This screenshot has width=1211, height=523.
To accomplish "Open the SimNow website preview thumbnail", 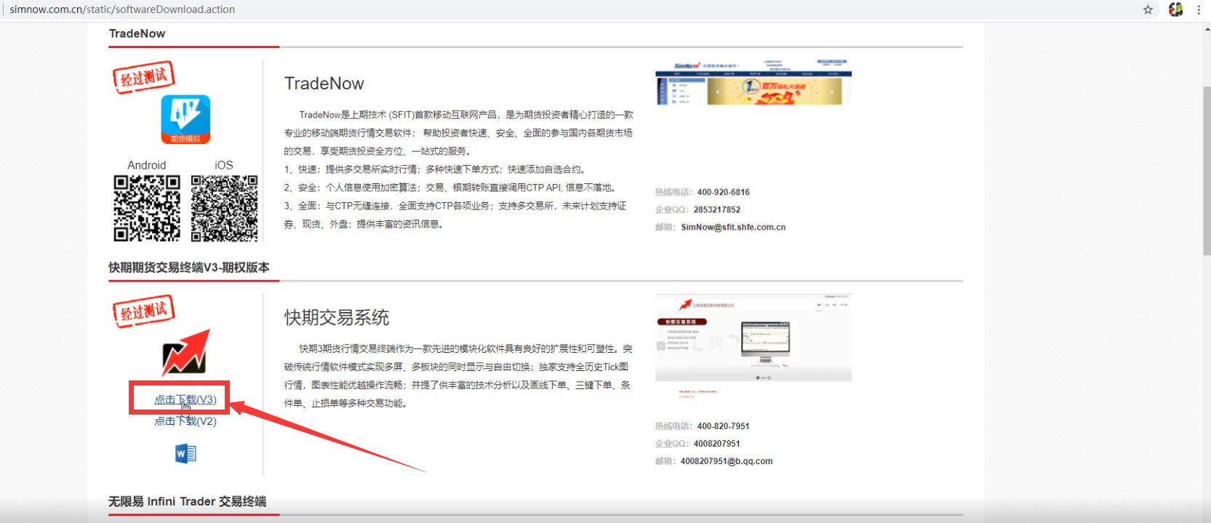I will tap(754, 83).
